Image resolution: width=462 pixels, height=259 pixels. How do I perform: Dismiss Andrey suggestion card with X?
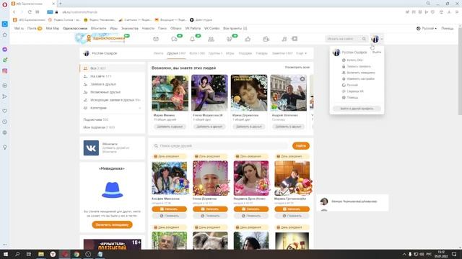pos(302,79)
